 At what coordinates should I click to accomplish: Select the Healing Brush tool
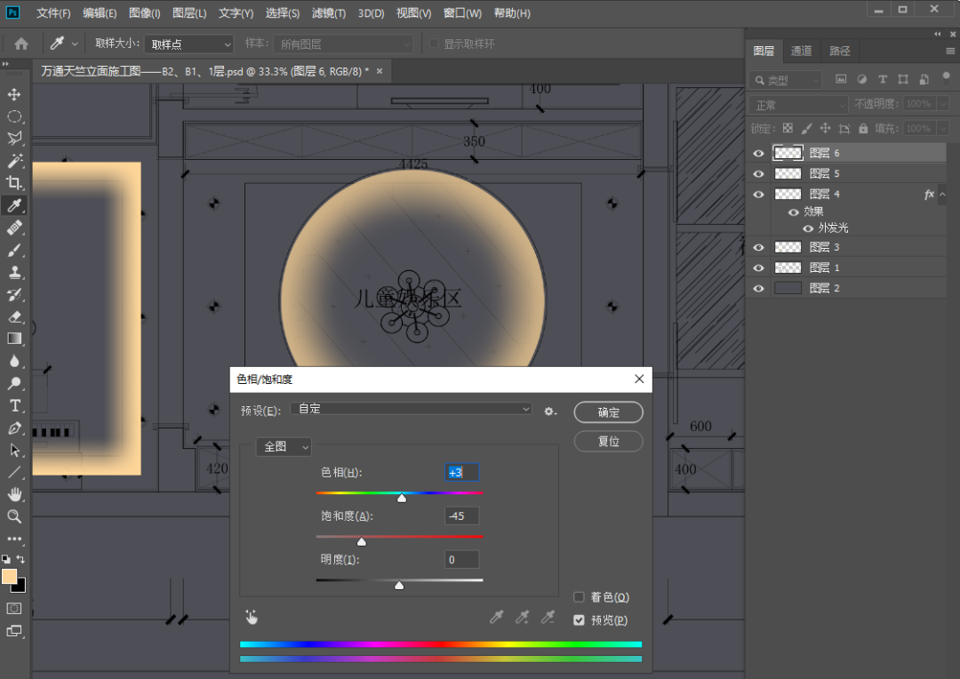[x=14, y=228]
